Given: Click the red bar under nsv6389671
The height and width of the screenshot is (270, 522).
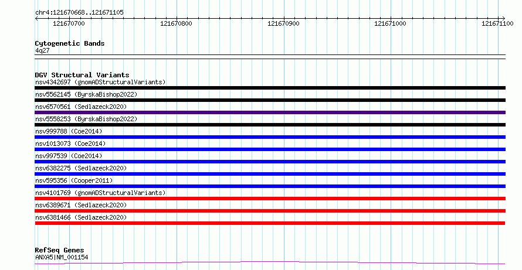Looking at the screenshot, I should point(270,211).
